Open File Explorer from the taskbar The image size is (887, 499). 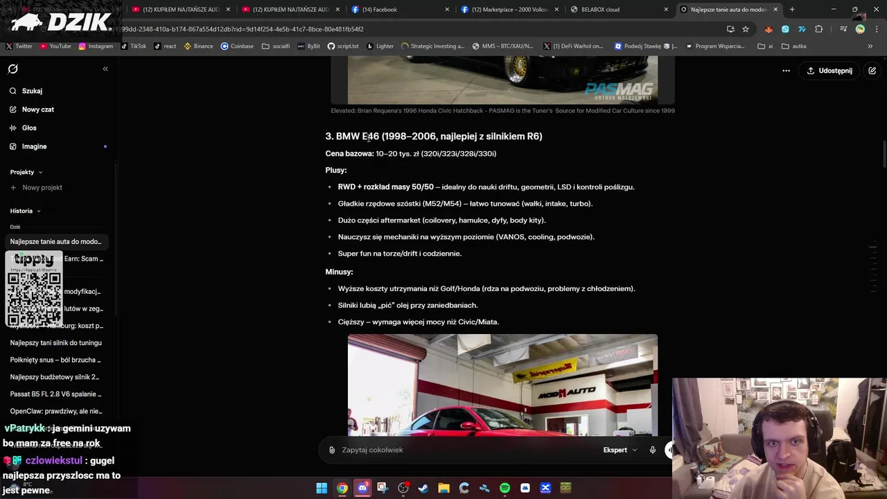click(443, 488)
